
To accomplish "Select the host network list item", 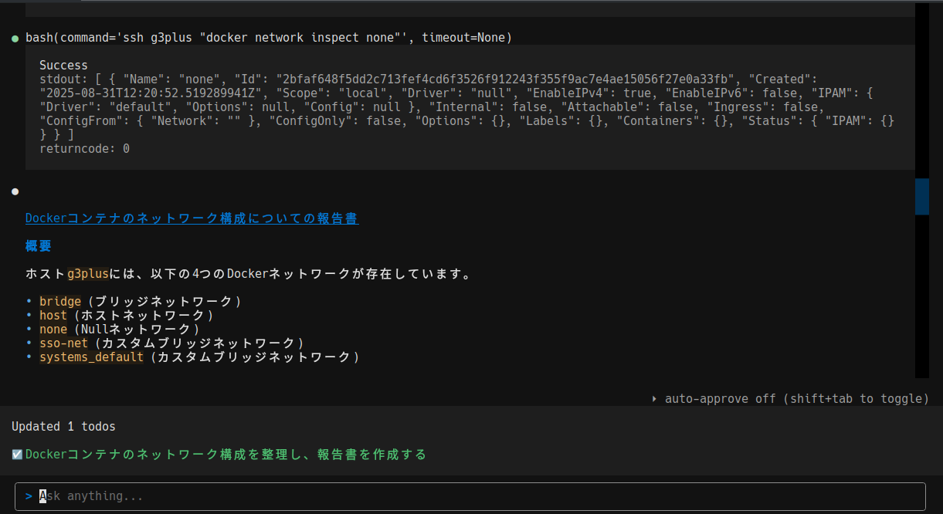I will (x=127, y=316).
